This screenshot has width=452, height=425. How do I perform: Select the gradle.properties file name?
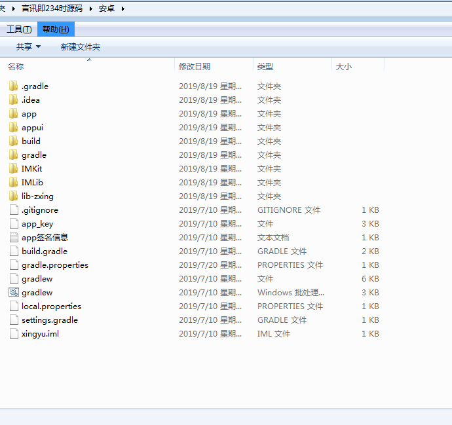click(55, 265)
